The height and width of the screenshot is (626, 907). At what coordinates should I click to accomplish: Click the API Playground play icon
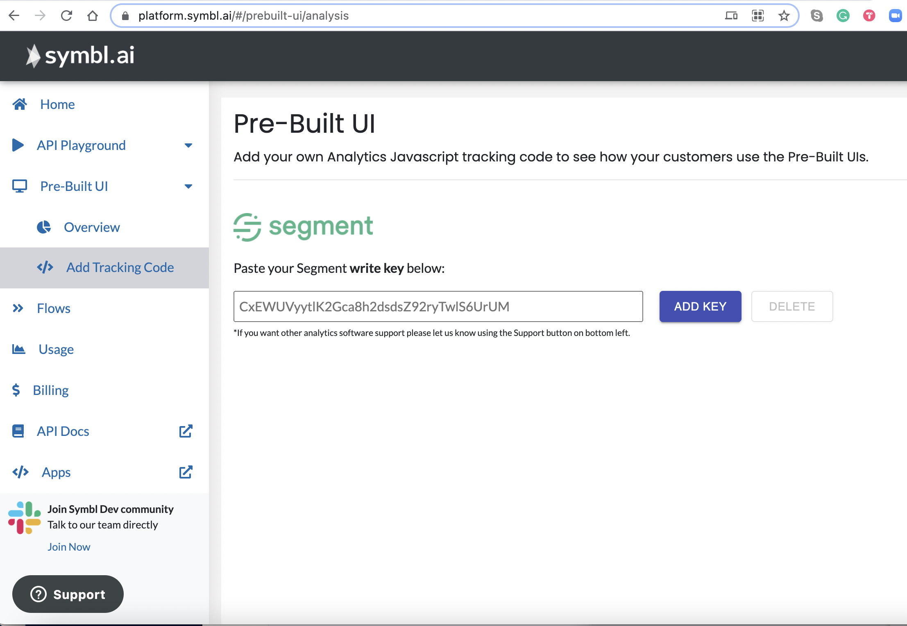pos(18,145)
